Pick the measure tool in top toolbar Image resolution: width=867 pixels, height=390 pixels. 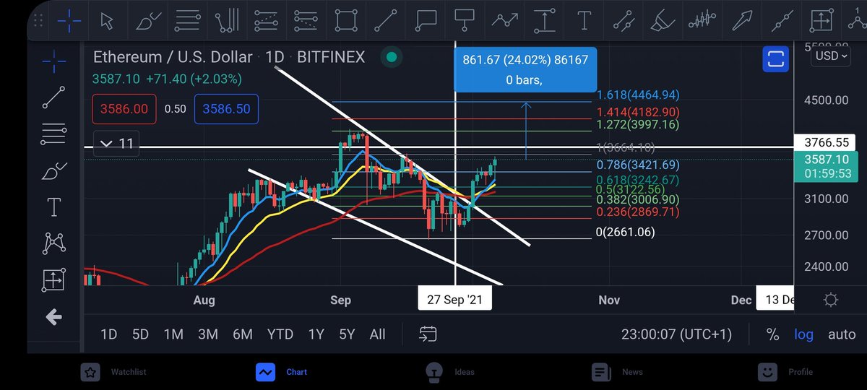pyautogui.click(x=821, y=19)
